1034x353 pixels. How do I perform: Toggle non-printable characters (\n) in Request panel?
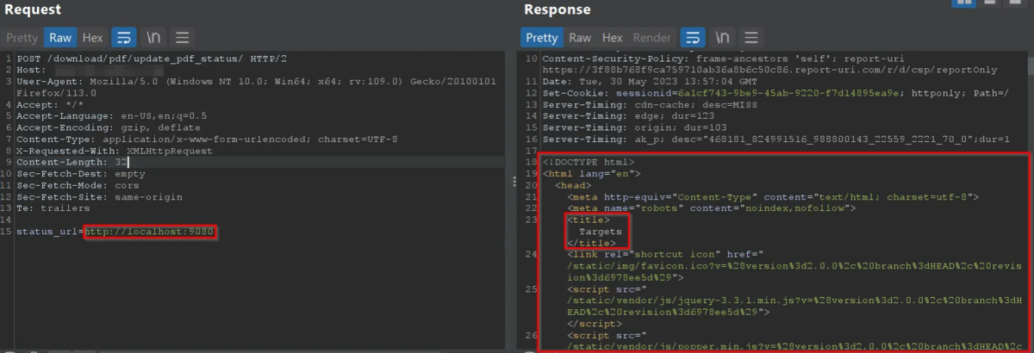[x=153, y=38]
